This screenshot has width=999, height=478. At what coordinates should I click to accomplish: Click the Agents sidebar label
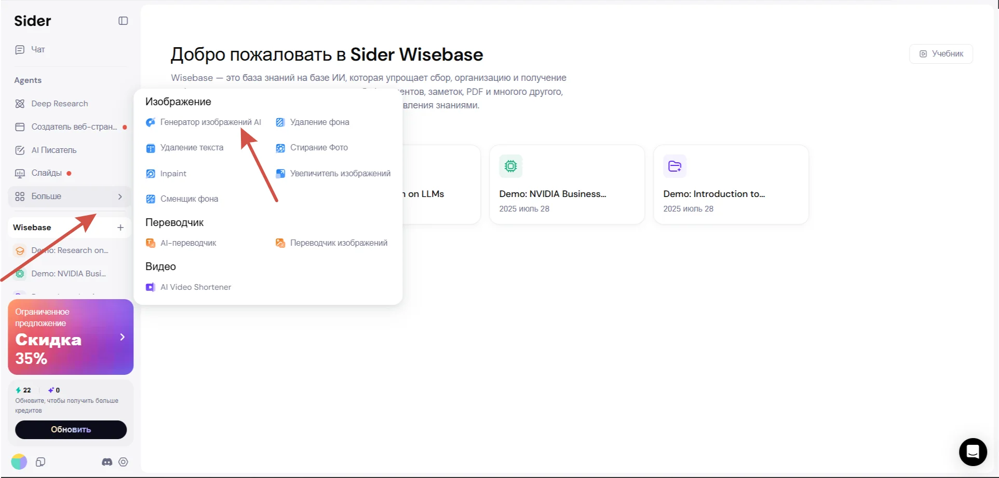pos(28,80)
